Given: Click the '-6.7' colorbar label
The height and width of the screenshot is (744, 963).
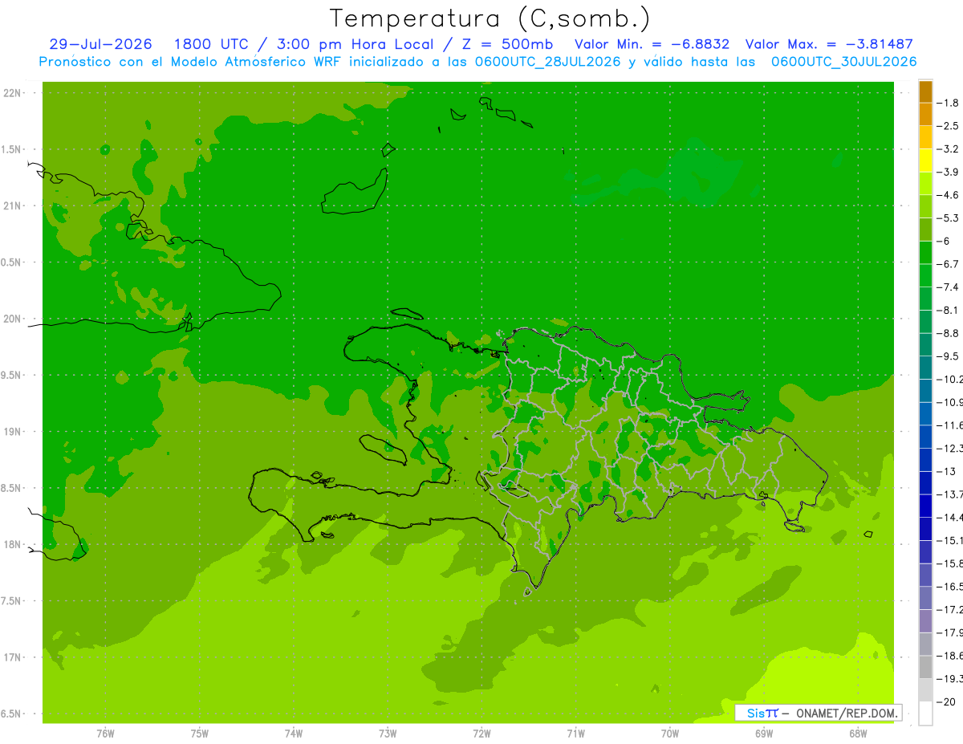Looking at the screenshot, I should pos(949,264).
